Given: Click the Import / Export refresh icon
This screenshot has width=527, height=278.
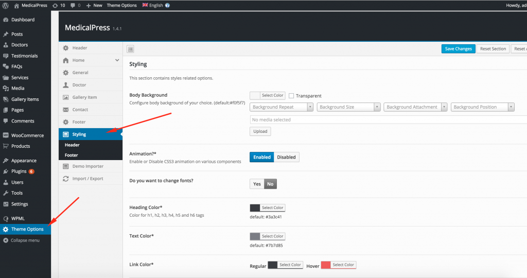Looking at the screenshot, I should coord(66,179).
